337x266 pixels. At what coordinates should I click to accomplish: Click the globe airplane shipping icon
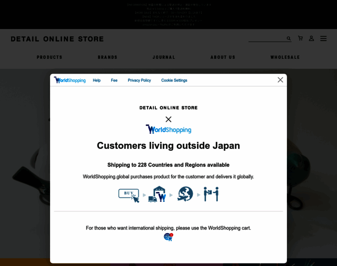pos(185,194)
